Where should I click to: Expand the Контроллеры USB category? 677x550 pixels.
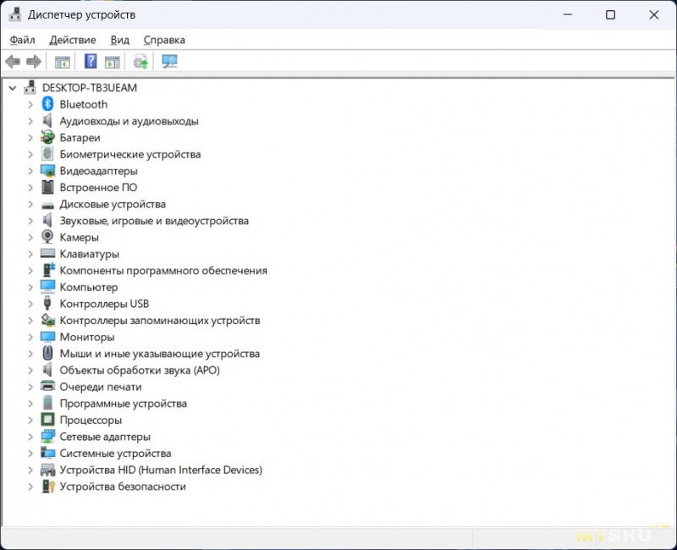click(30, 304)
